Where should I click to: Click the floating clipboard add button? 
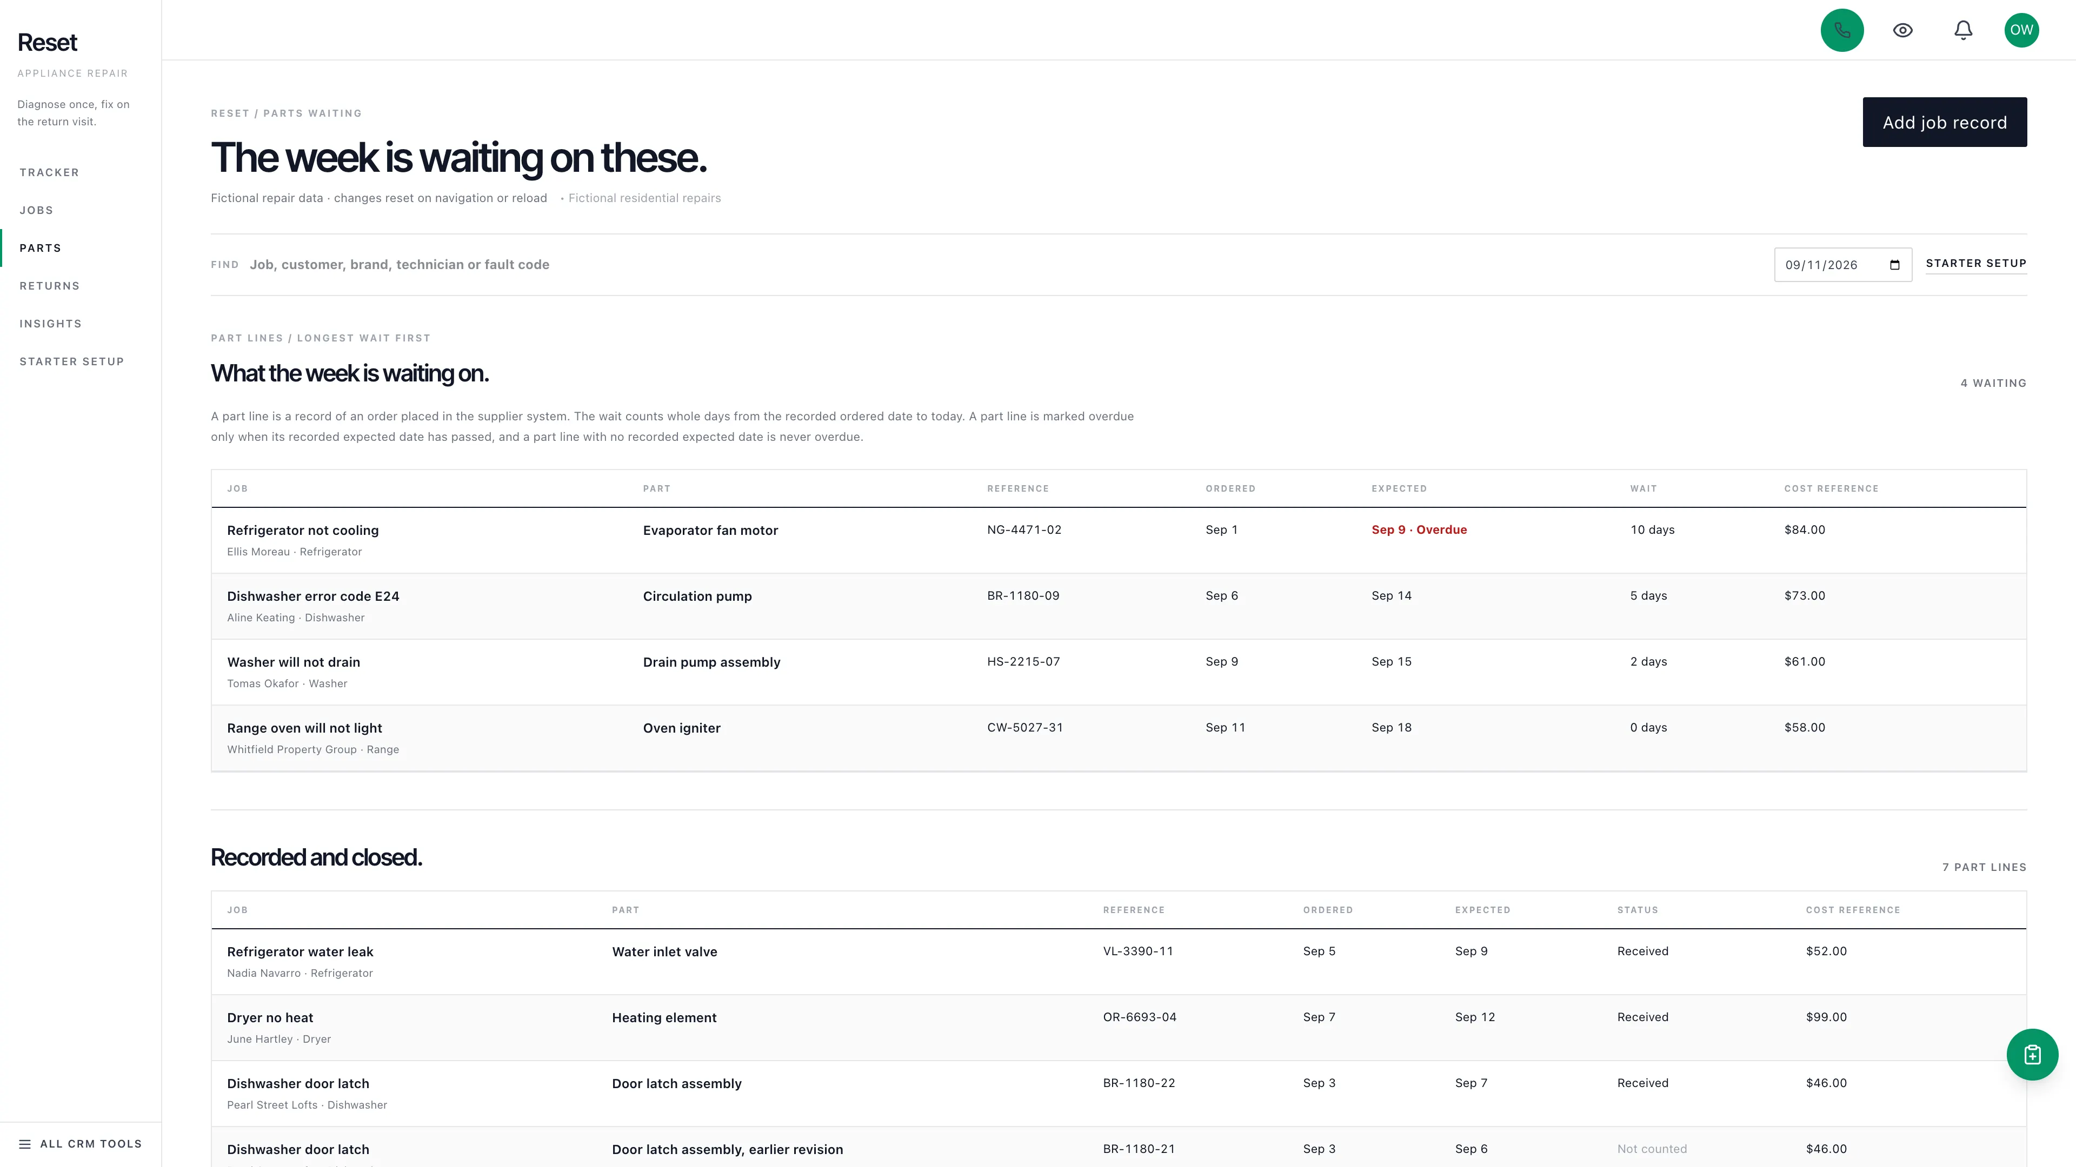point(2032,1054)
